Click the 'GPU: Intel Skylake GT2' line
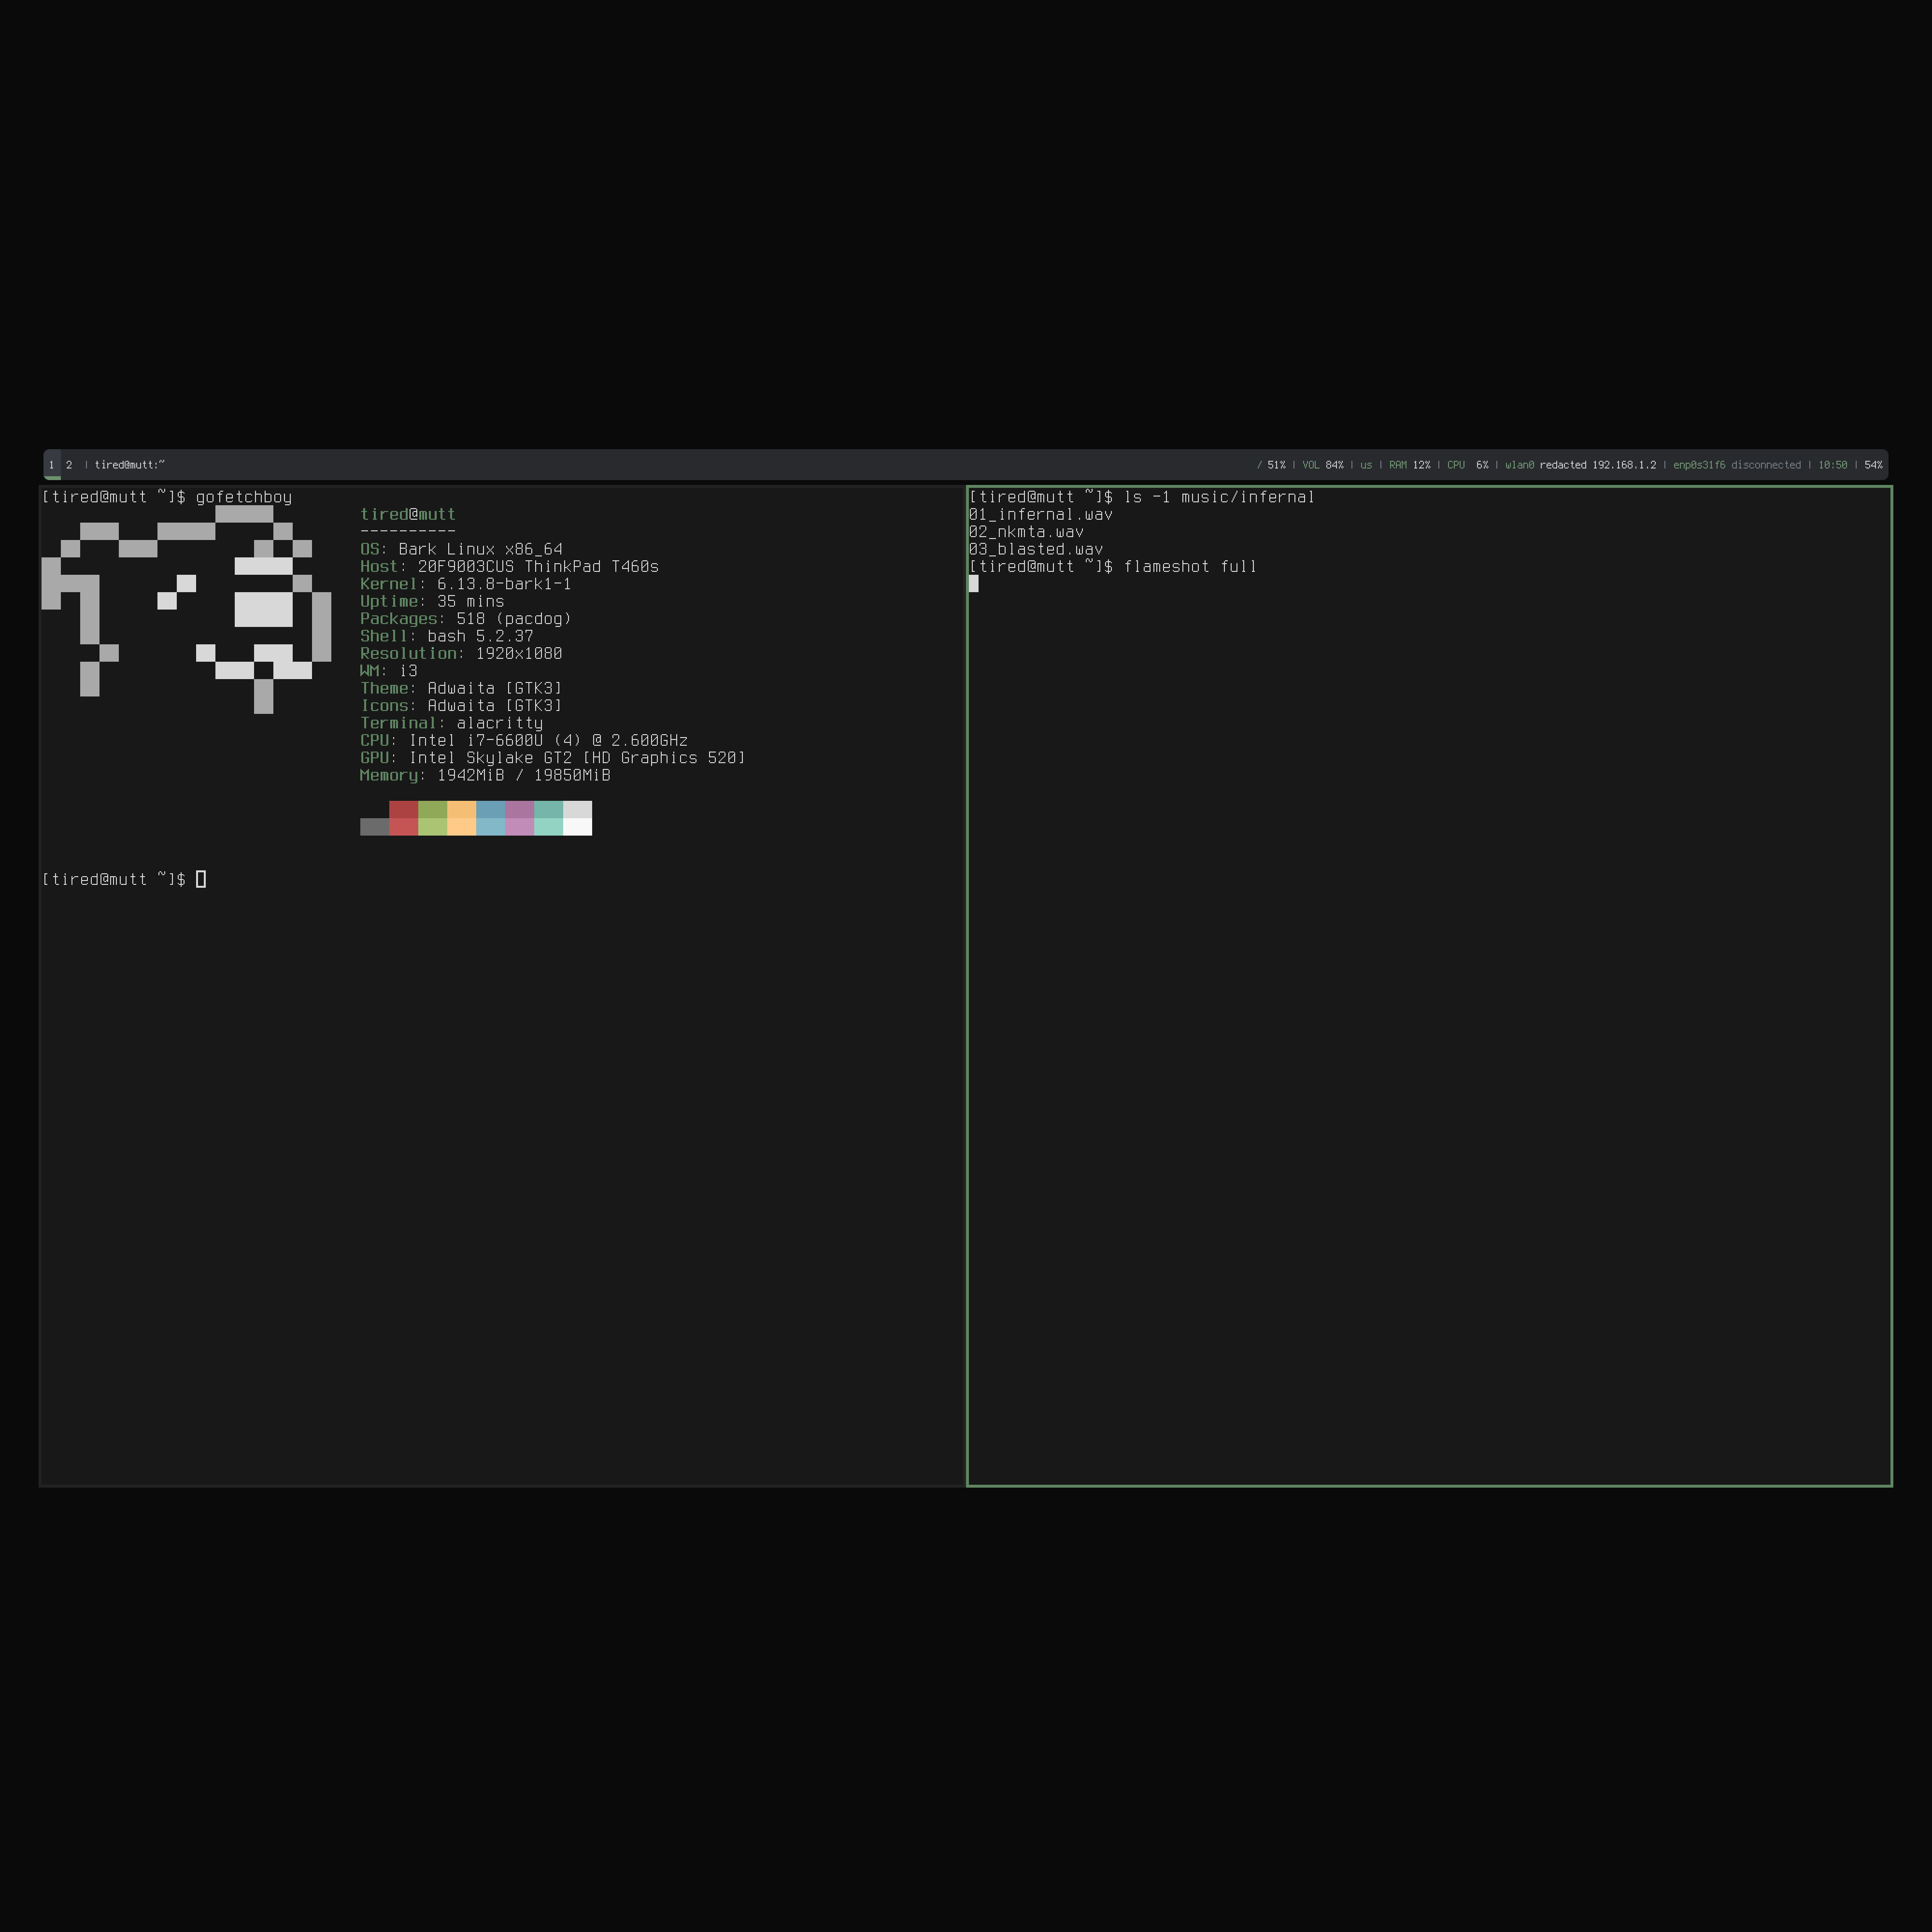1932x1932 pixels. (x=553, y=758)
